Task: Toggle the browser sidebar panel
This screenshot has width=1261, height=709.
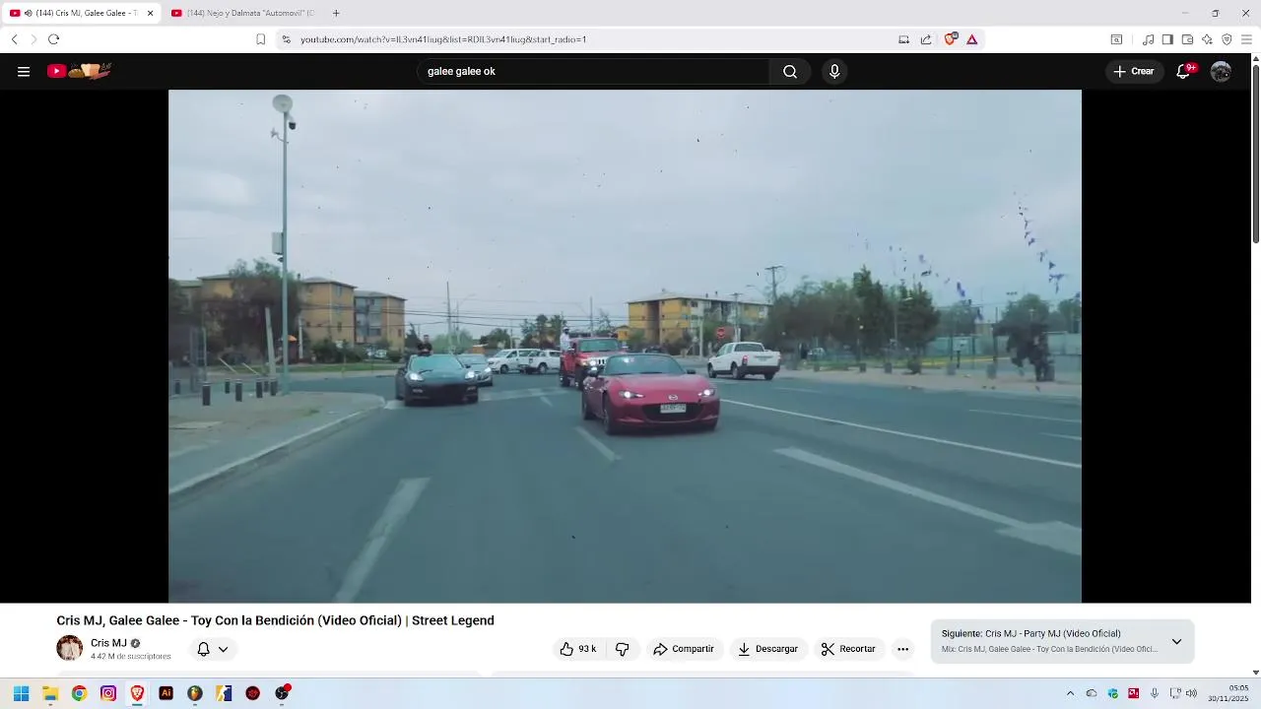Action: (1167, 39)
